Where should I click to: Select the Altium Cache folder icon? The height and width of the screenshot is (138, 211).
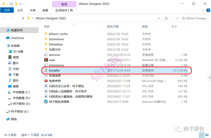(x=46, y=34)
